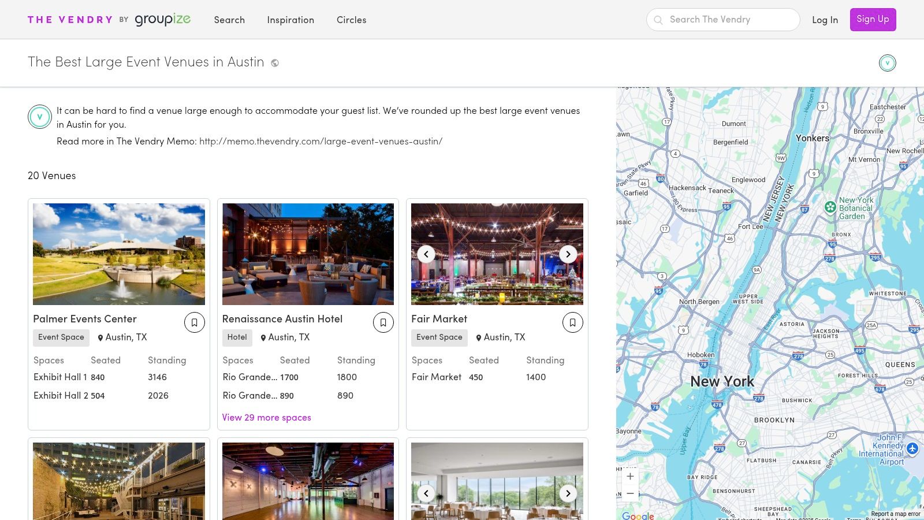Image resolution: width=924 pixels, height=520 pixels.
Task: Click The Vendry logo
Action: pos(70,20)
